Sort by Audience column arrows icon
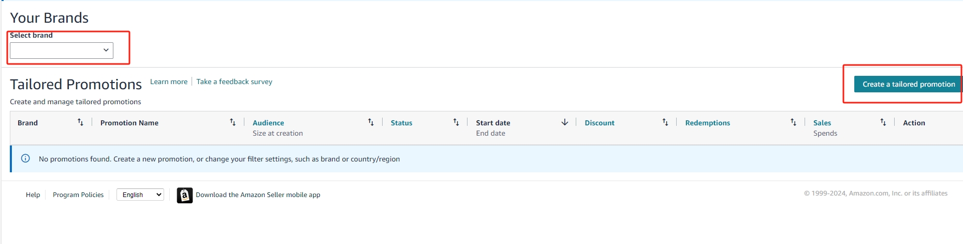Viewport: 963px width, 244px height. (371, 122)
